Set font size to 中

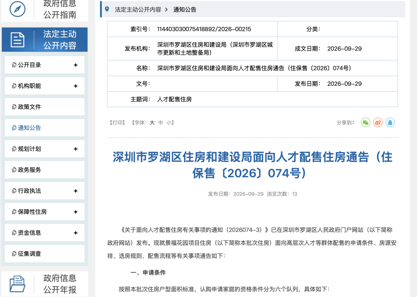(161, 123)
